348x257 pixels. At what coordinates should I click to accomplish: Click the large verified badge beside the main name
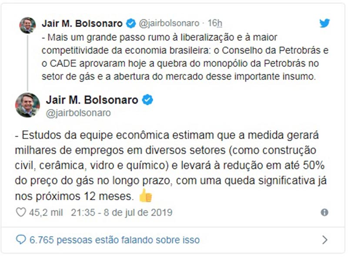[148, 100]
